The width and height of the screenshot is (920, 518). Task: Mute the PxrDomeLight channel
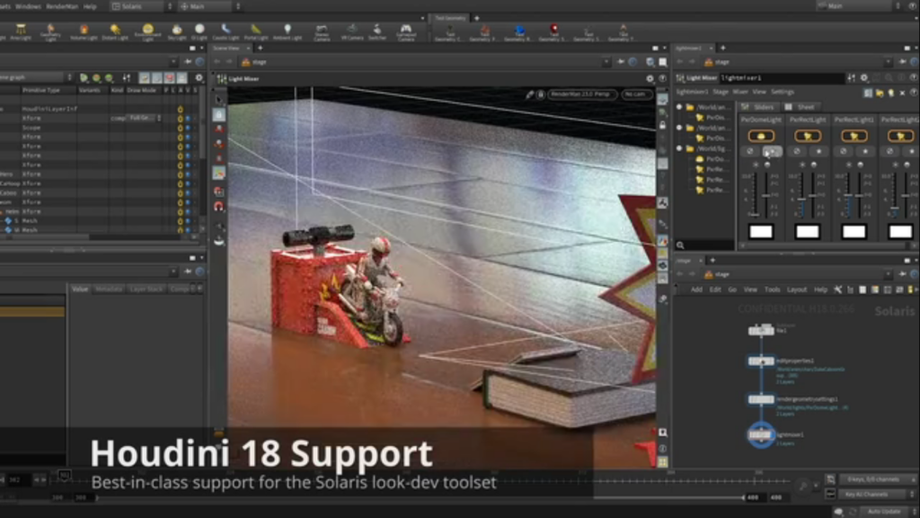click(750, 151)
